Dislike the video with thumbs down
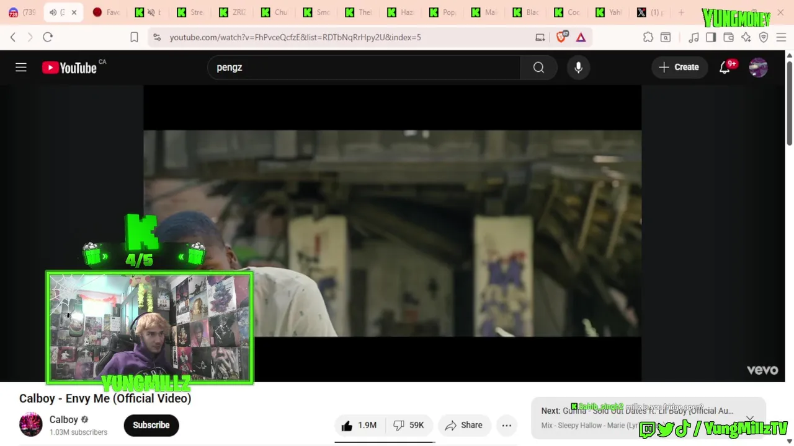 409,425
